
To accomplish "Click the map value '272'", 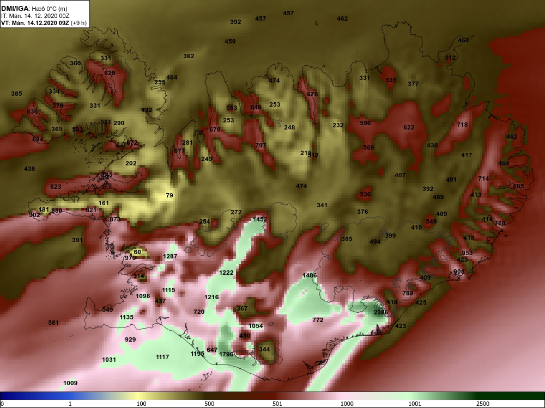I will (x=236, y=212).
